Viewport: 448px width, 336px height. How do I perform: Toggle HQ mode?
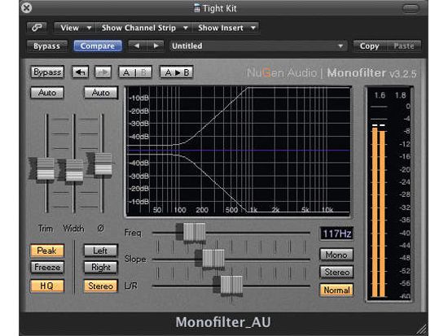tap(47, 286)
